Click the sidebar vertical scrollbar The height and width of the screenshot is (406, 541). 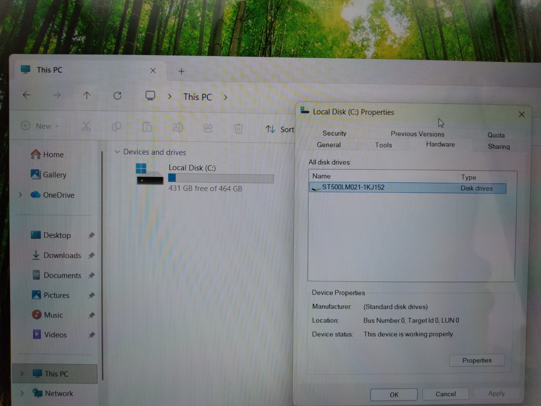coord(102,266)
